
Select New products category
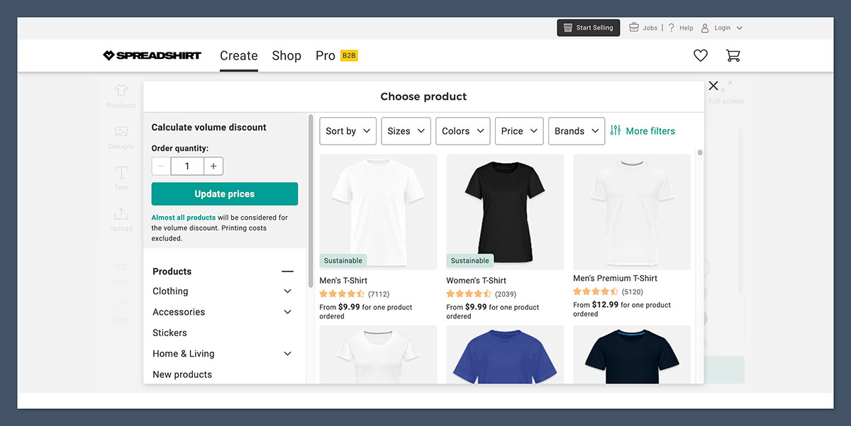pos(182,375)
